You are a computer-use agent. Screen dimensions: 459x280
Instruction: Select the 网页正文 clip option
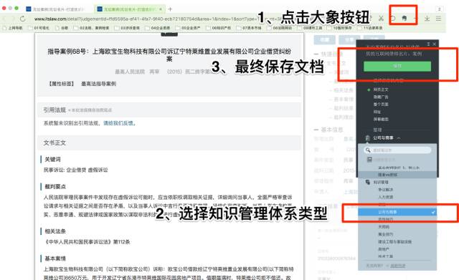pyautogui.click(x=381, y=90)
